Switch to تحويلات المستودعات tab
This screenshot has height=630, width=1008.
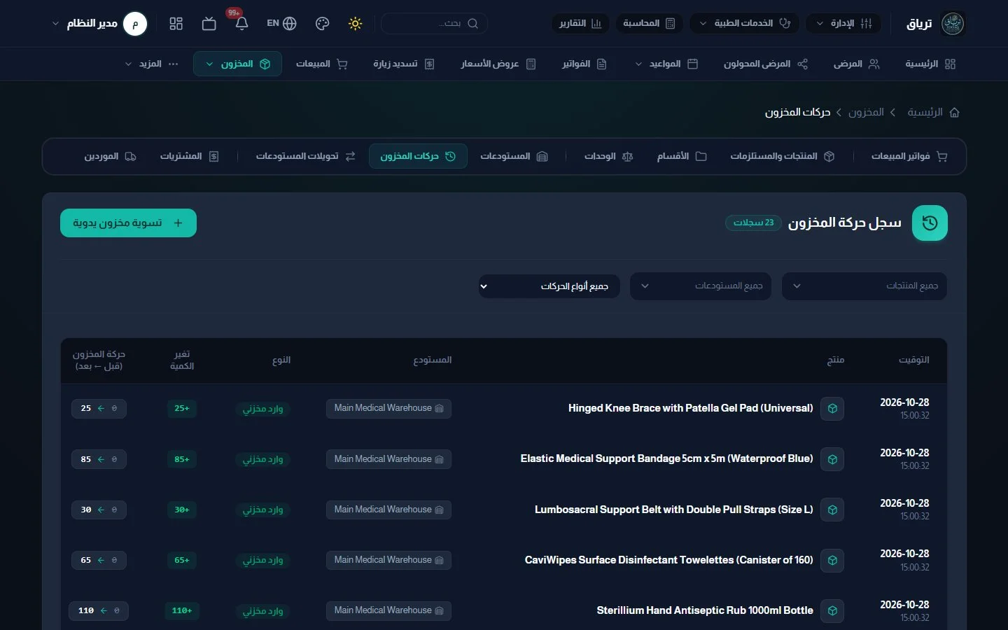[x=306, y=156]
